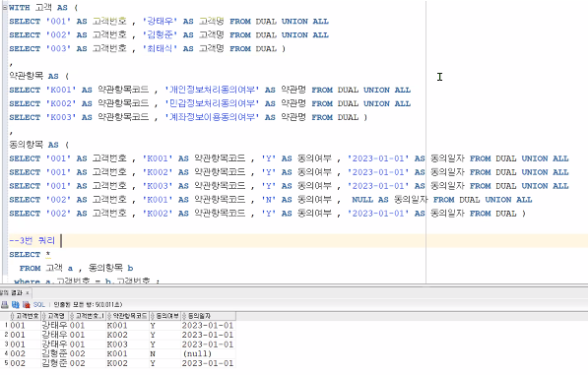588x375 pixels.
Task: Click the NULL keyword in 동의항목 block
Action: pos(362,200)
